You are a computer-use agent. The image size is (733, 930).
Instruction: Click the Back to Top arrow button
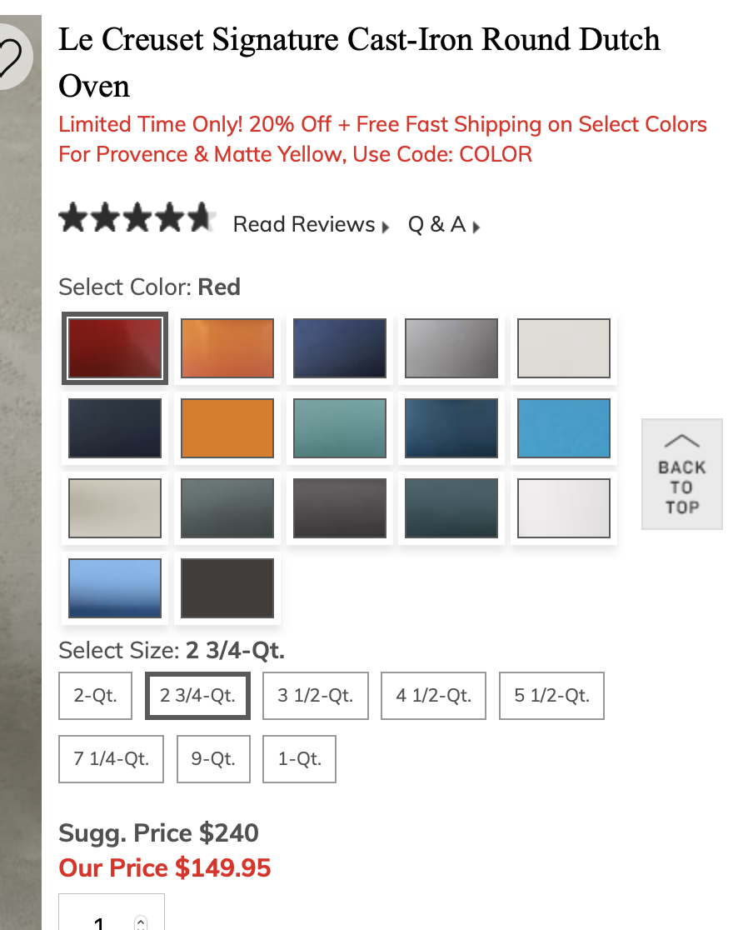[681, 474]
